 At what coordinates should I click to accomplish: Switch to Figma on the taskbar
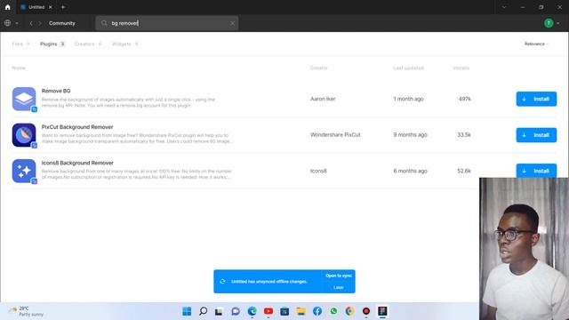382,311
